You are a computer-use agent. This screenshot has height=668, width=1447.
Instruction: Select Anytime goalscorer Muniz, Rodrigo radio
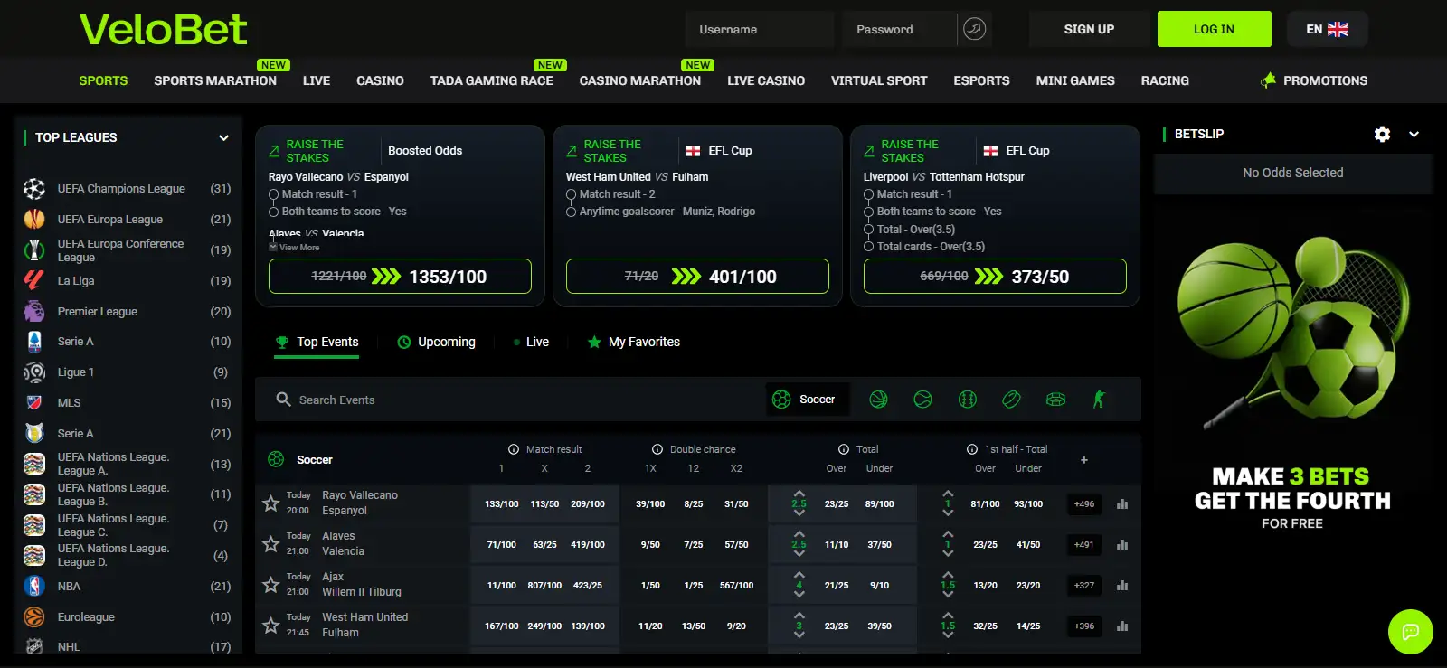[571, 212]
